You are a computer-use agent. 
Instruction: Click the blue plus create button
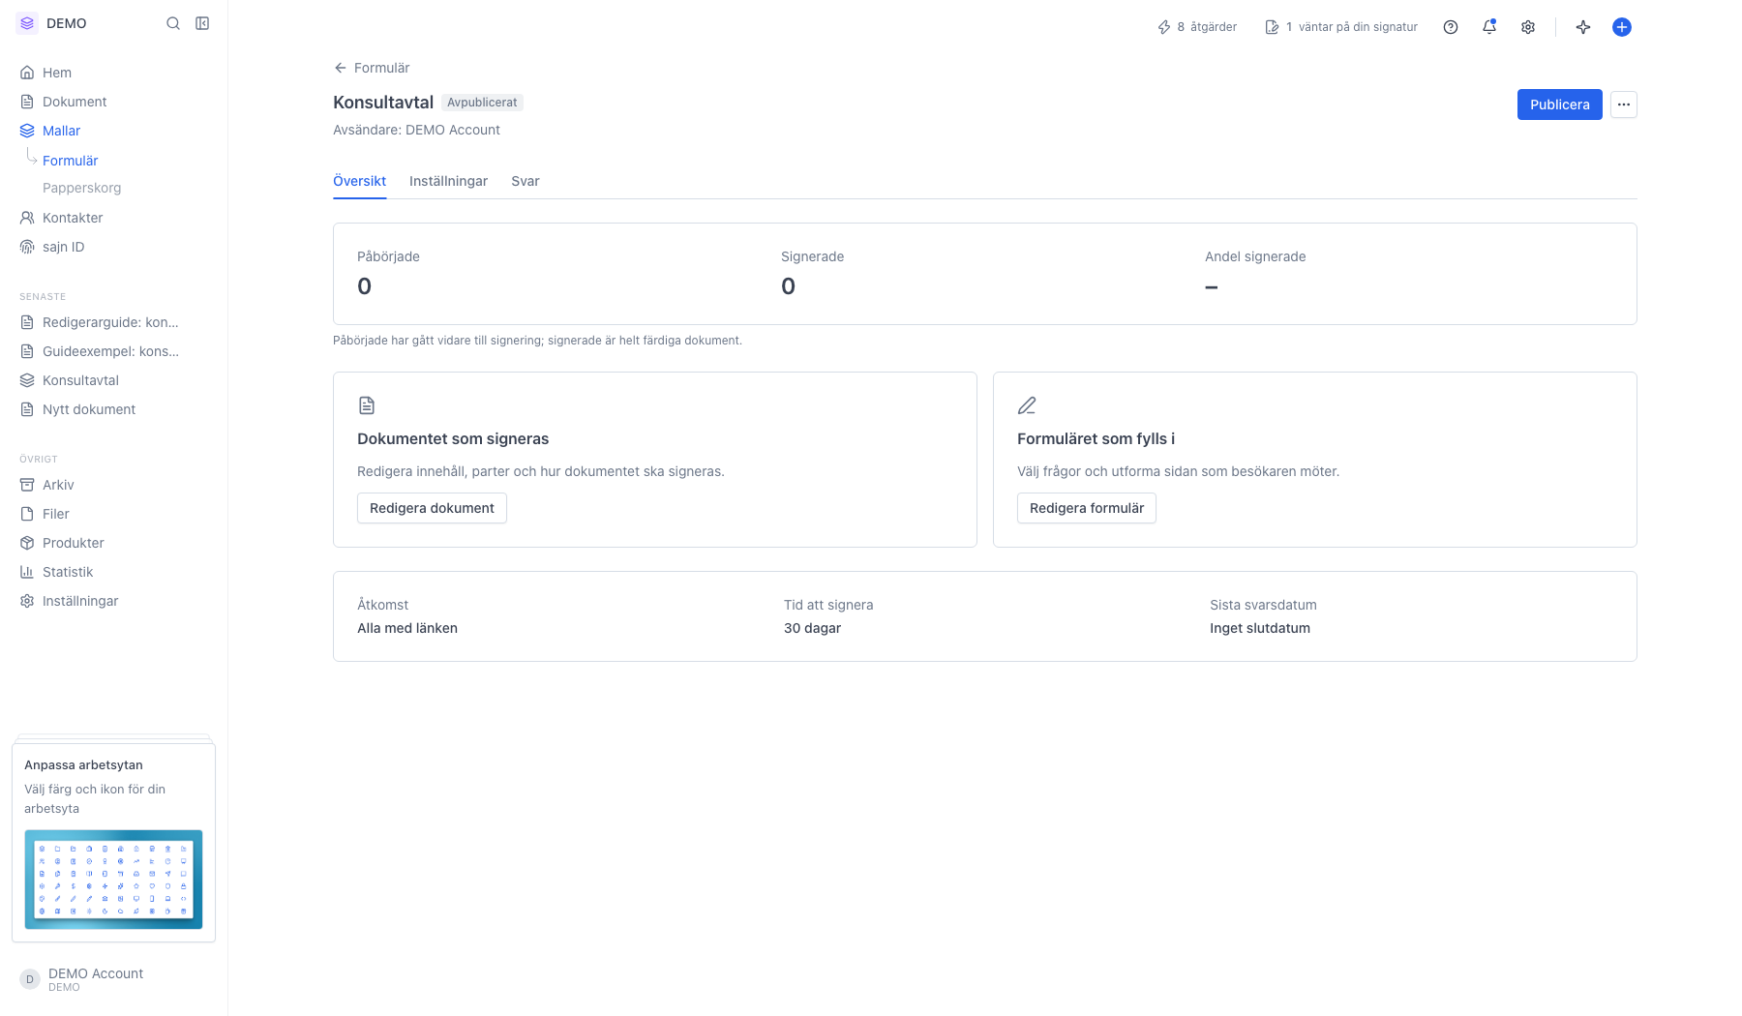tap(1622, 27)
